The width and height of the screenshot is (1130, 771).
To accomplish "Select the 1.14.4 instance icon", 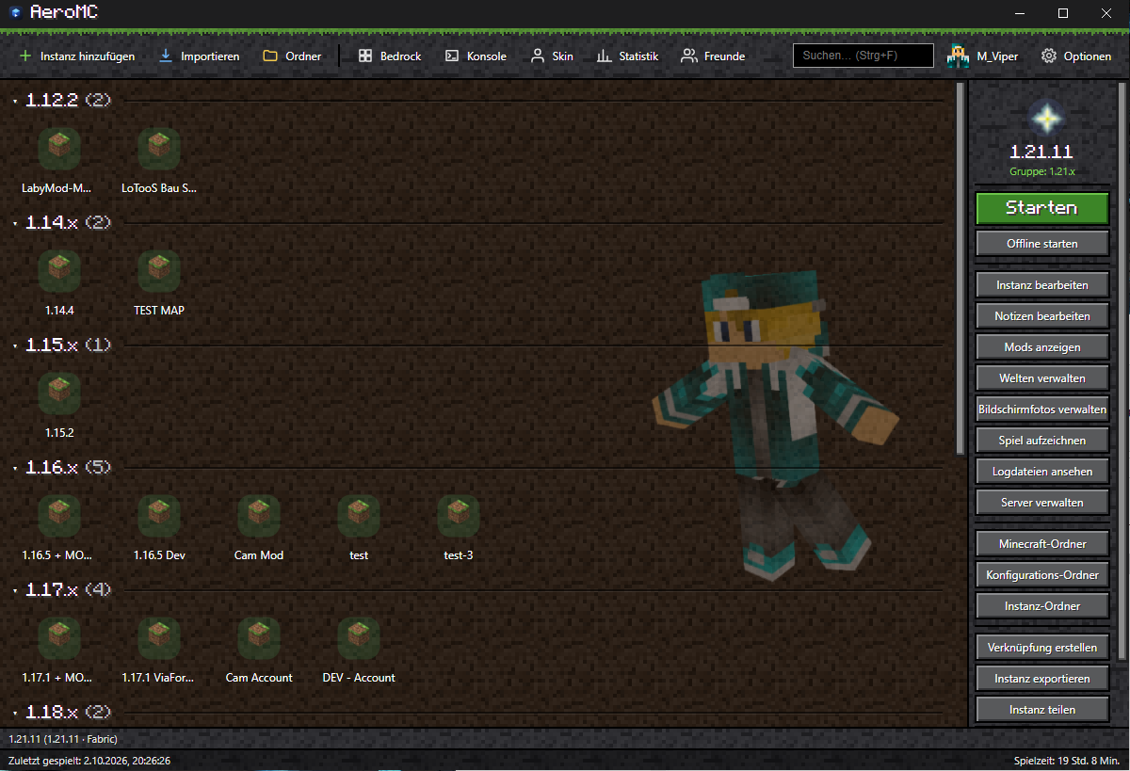I will (59, 270).
